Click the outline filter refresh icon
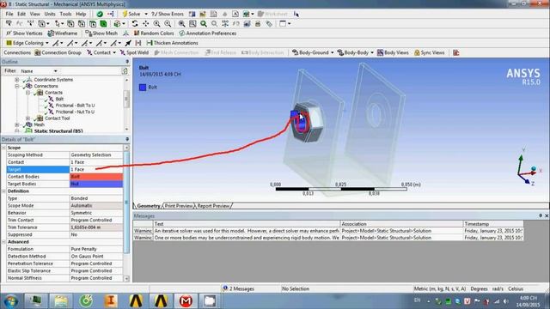550x309 pixels. click(x=125, y=71)
